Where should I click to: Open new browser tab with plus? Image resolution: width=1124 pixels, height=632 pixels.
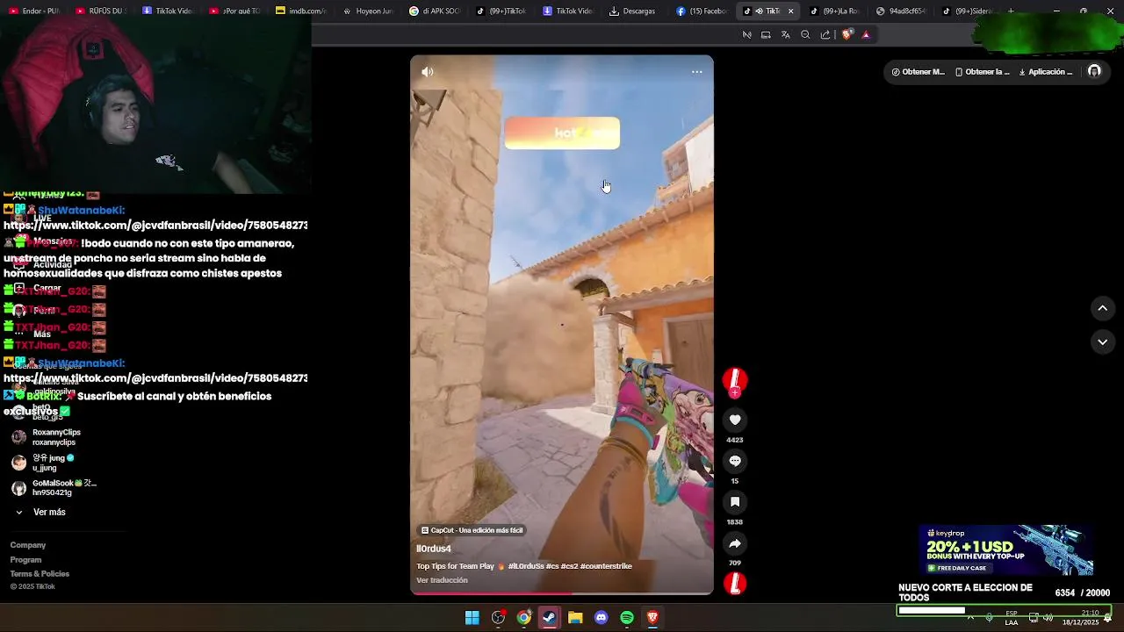(x=1011, y=11)
